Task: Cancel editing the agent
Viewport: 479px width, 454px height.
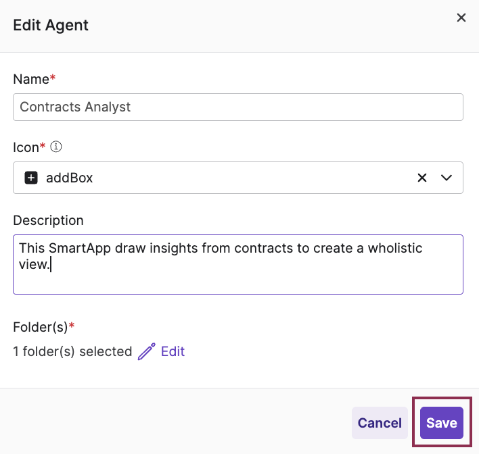Action: 380,423
